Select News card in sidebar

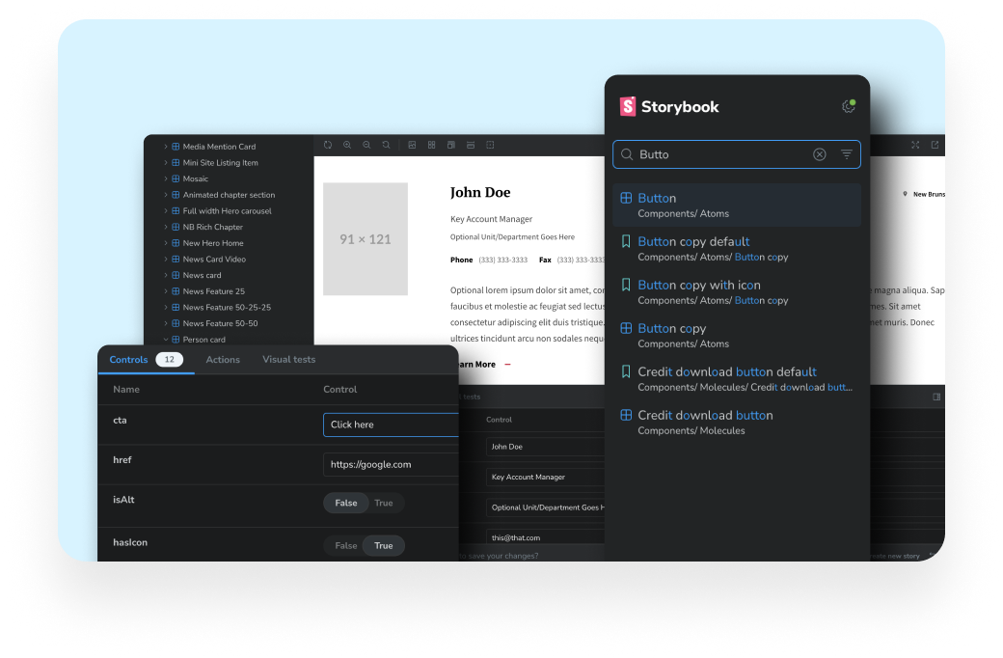pos(202,275)
